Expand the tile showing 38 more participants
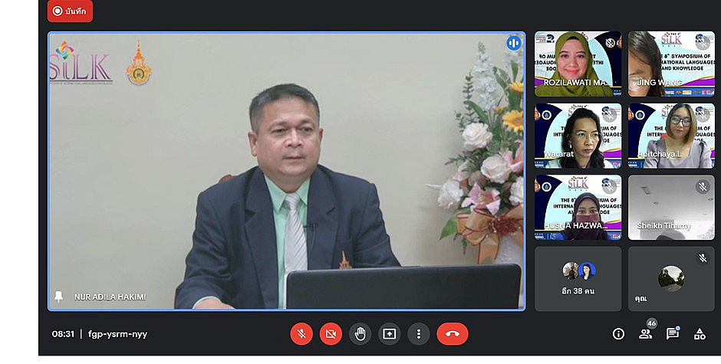Screen dimensions: 721x364 click(x=578, y=278)
